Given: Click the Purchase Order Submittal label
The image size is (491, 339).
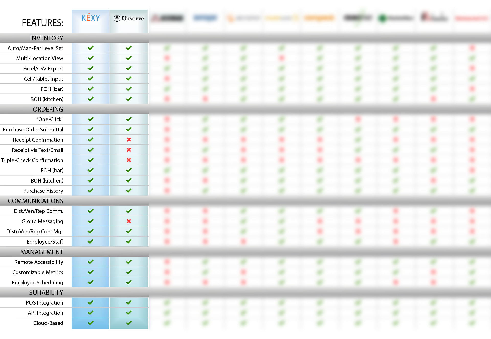Looking at the screenshot, I should [33, 130].
